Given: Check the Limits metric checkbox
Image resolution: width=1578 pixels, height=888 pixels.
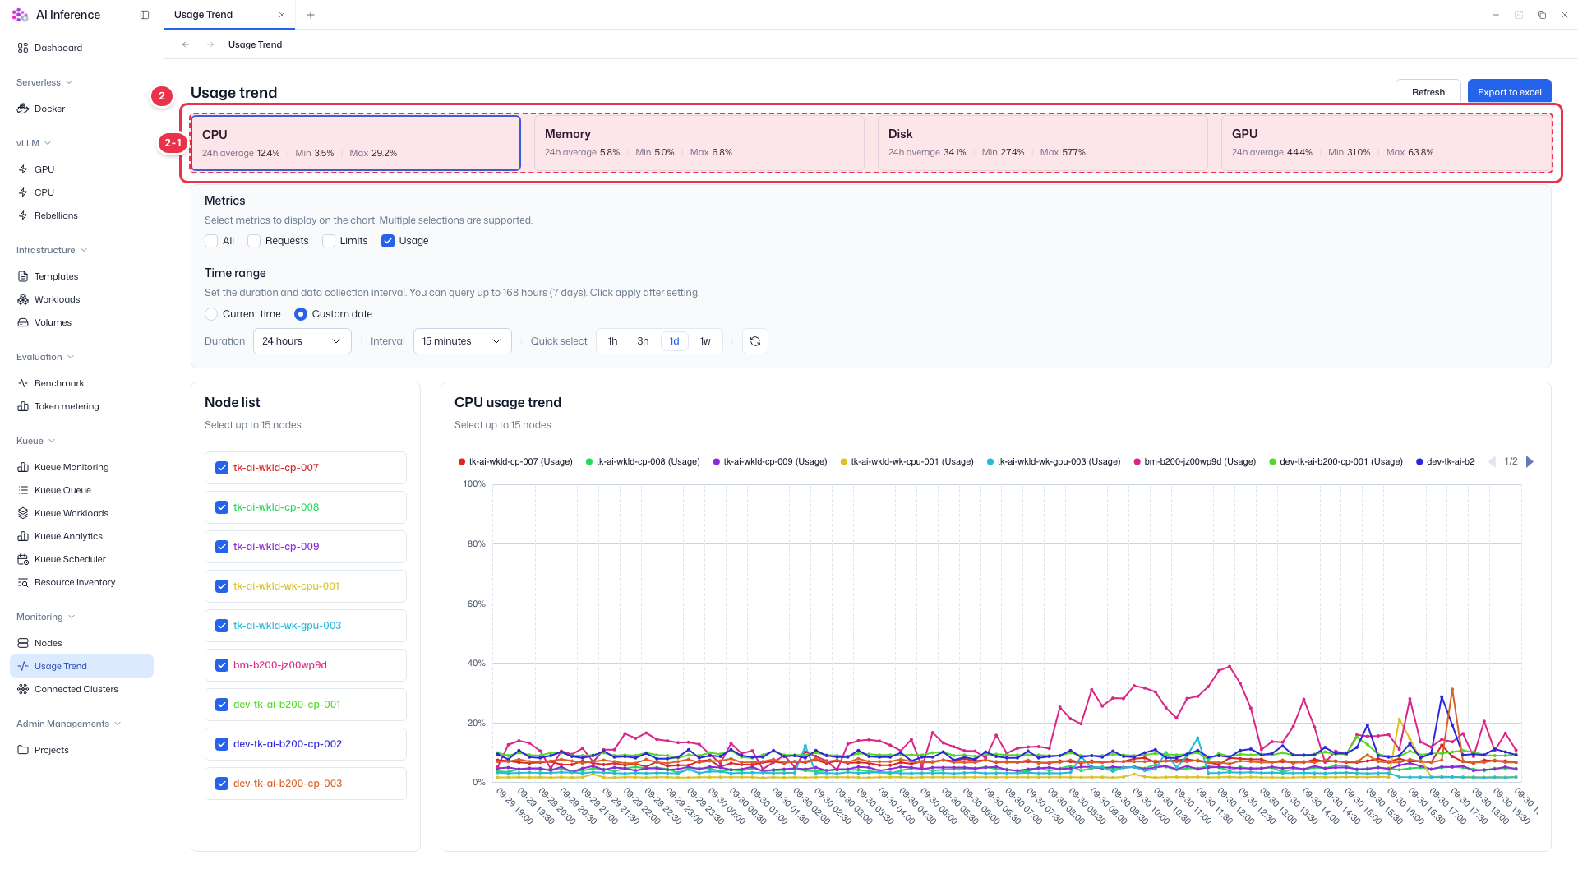Looking at the screenshot, I should click(329, 241).
